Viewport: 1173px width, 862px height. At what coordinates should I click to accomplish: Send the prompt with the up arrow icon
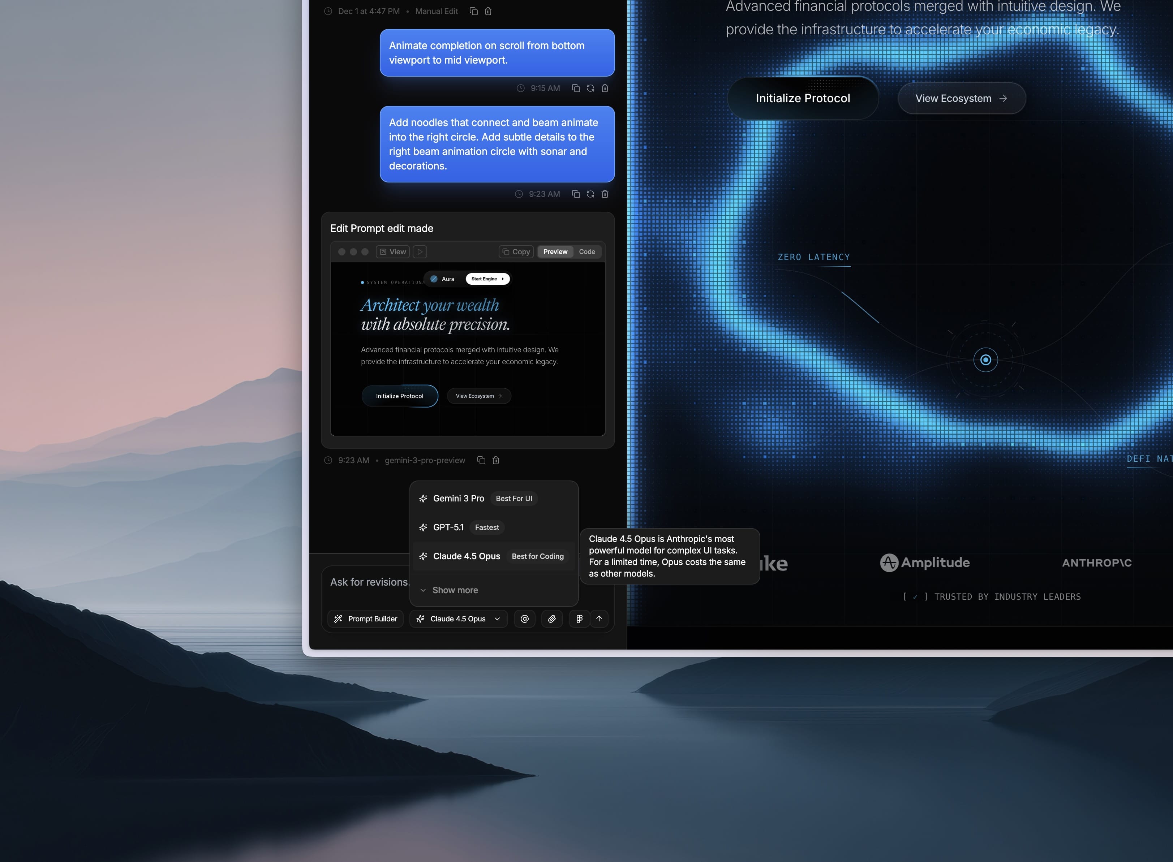click(598, 619)
